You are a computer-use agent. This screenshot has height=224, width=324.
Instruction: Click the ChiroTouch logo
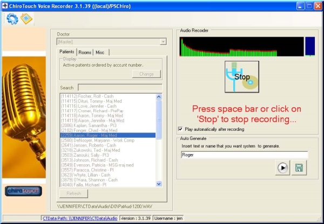click(23, 191)
